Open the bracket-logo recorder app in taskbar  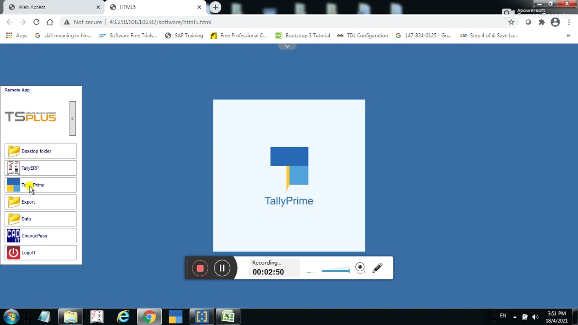coord(201,317)
